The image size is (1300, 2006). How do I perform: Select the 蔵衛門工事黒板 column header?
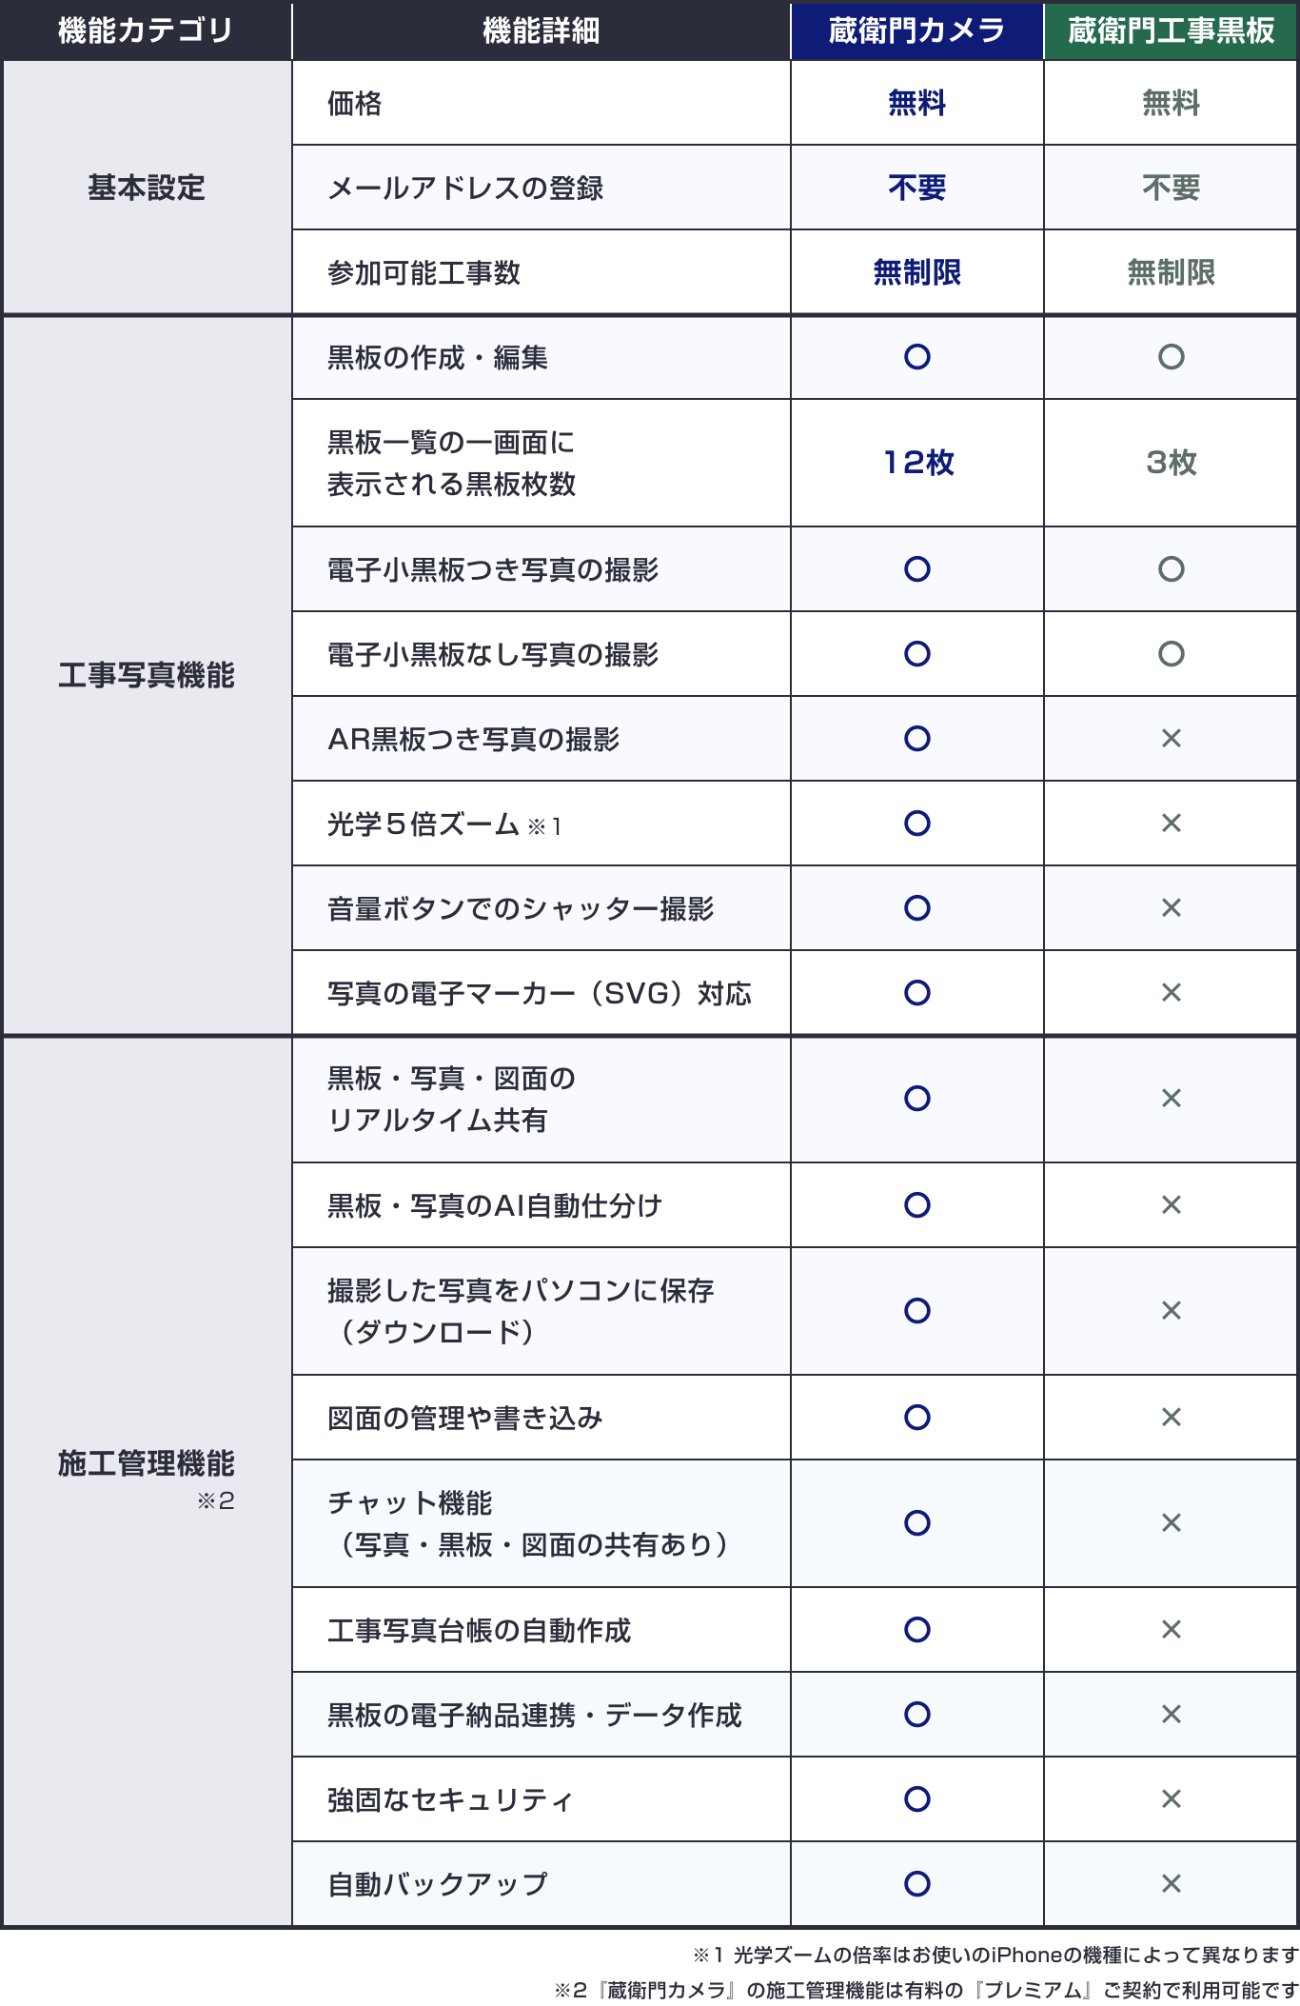[1172, 30]
